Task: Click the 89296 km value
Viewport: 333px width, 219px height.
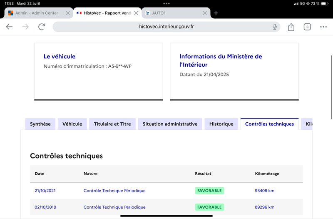Action: pyautogui.click(x=265, y=207)
